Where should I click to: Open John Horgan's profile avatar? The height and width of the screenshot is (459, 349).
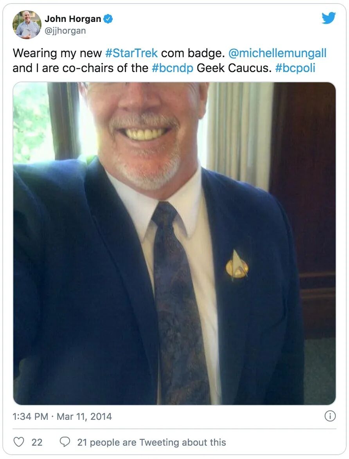pyautogui.click(x=27, y=25)
